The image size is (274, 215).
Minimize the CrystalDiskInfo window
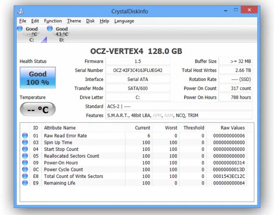click(226, 10)
